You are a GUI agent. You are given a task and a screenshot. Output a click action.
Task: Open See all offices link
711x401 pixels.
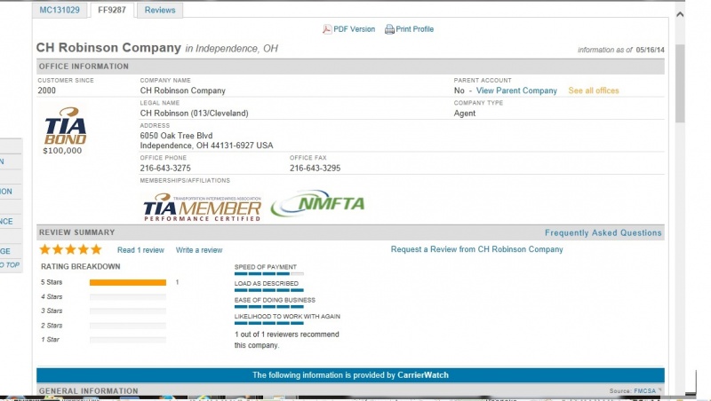(594, 90)
